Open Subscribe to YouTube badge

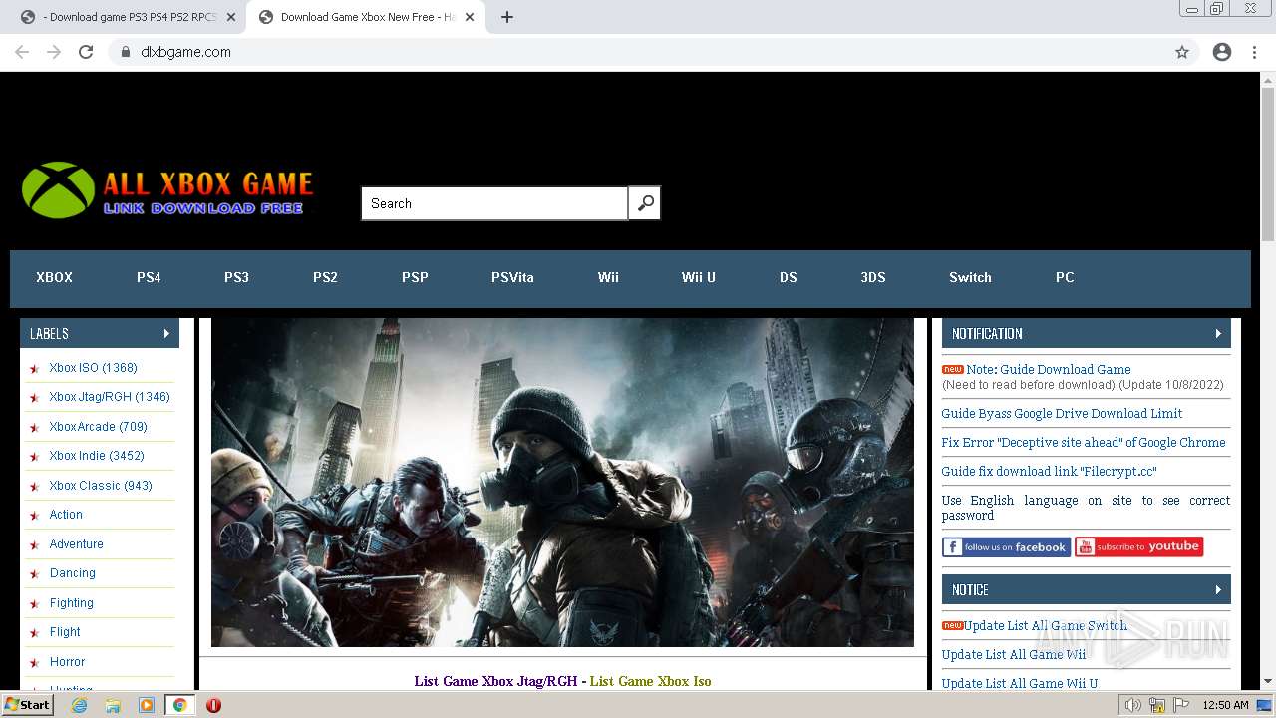point(1138,546)
